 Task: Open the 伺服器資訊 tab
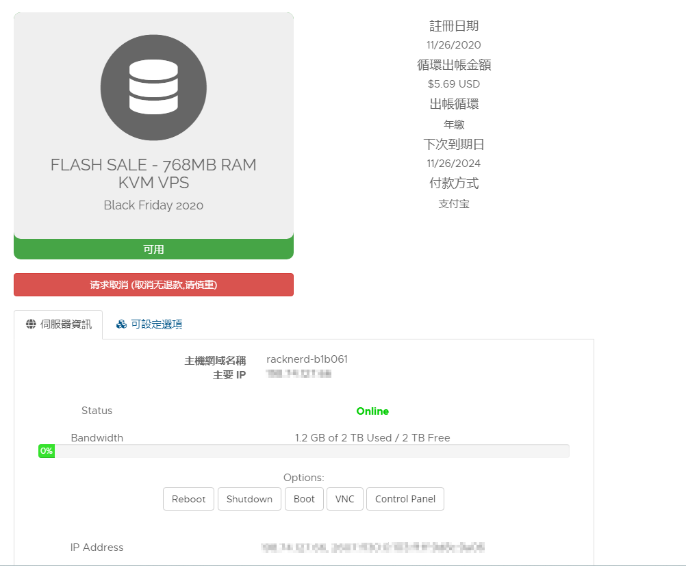pyautogui.click(x=58, y=324)
